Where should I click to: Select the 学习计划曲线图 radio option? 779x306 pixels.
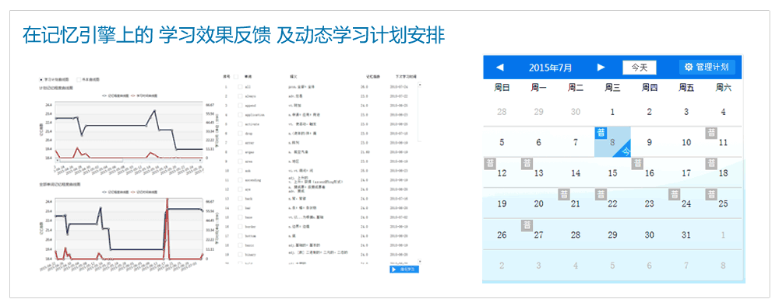click(x=41, y=78)
